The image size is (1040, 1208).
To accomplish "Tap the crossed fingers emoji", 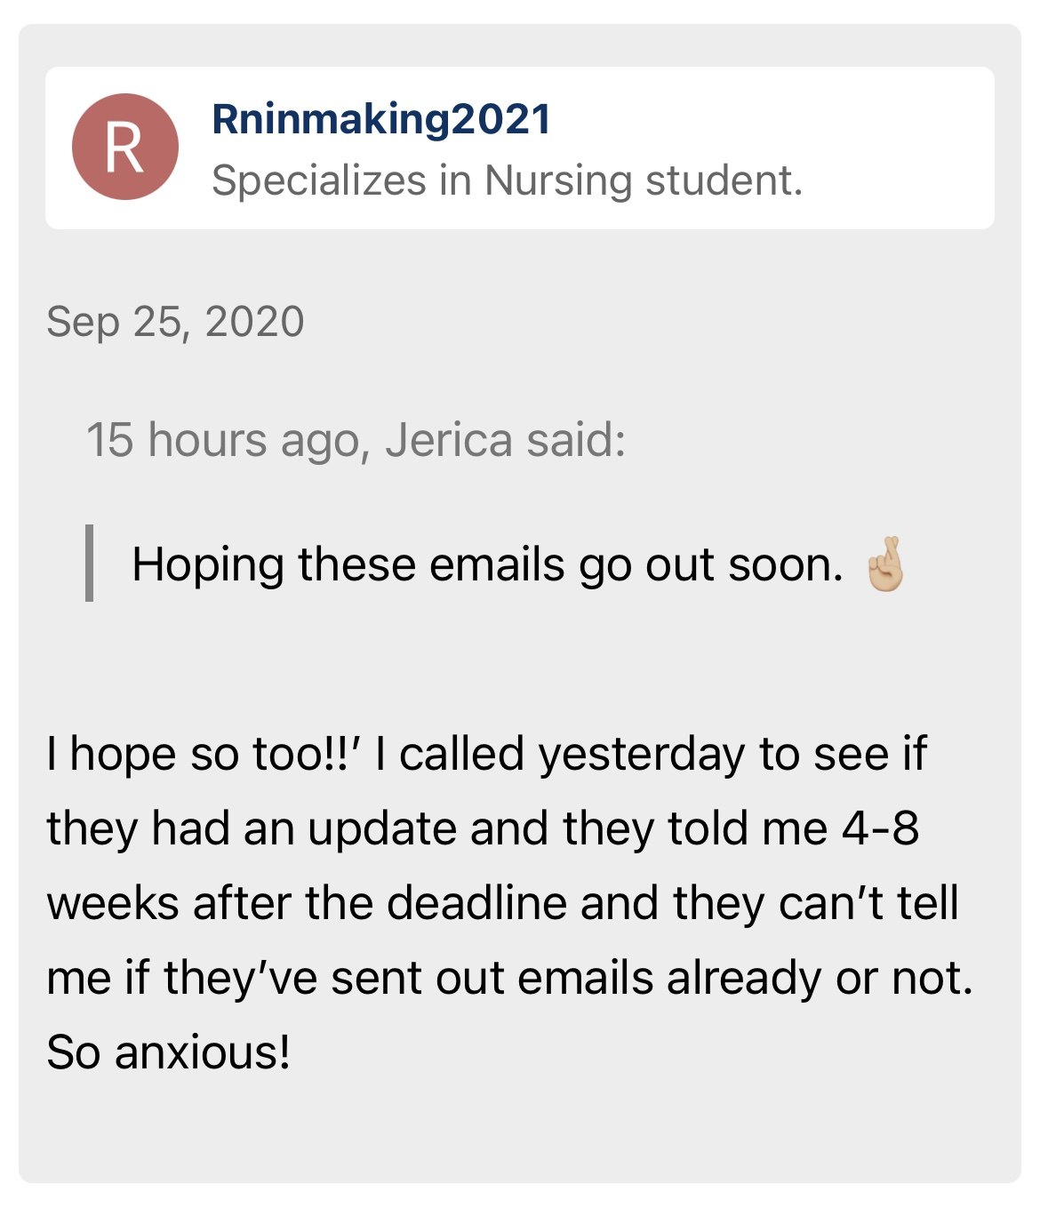I will coord(885,564).
